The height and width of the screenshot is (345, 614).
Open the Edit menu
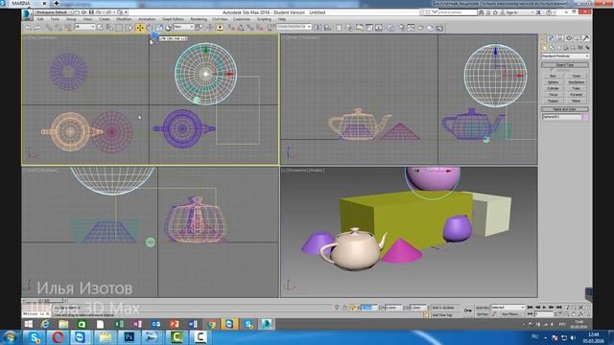(40, 19)
